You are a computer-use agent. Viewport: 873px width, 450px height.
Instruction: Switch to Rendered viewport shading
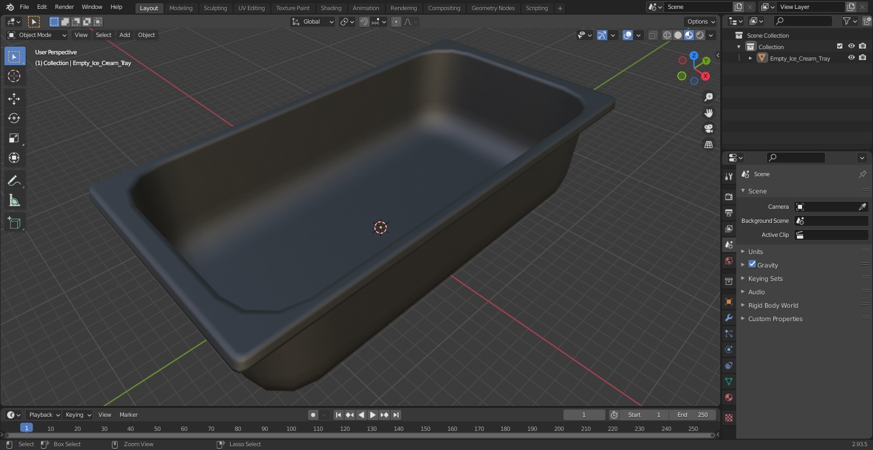click(x=700, y=35)
